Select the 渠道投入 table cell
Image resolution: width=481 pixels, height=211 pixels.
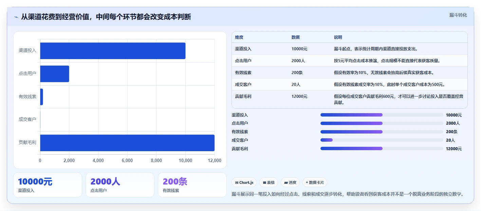click(243, 49)
